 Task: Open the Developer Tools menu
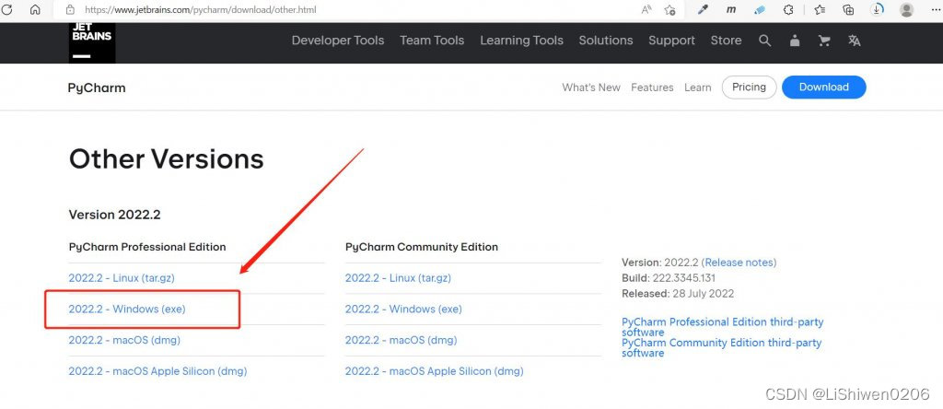(338, 41)
